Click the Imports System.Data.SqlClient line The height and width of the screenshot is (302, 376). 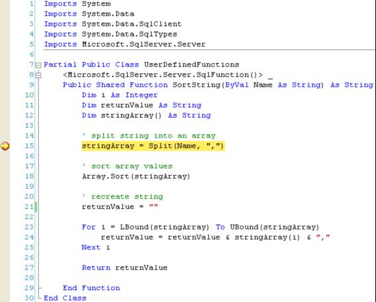[x=112, y=24]
